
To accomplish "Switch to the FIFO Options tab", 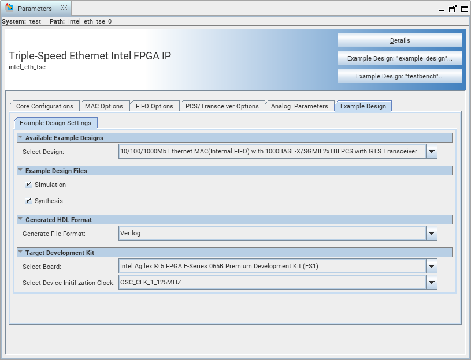I will click(x=154, y=106).
